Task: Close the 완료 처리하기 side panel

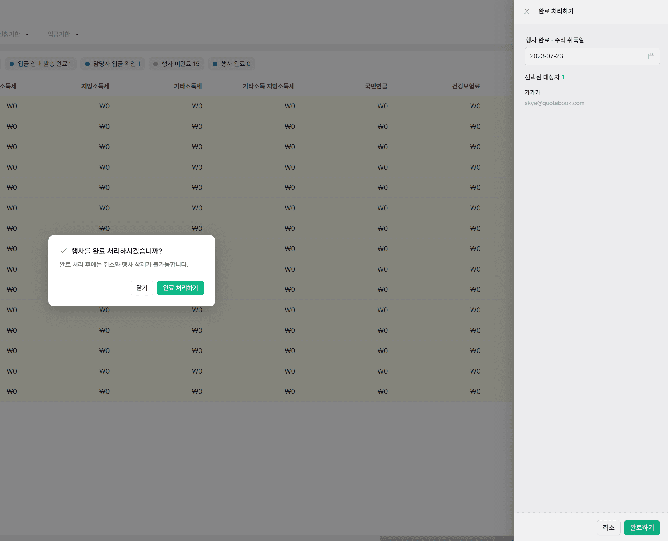Action: pos(526,12)
